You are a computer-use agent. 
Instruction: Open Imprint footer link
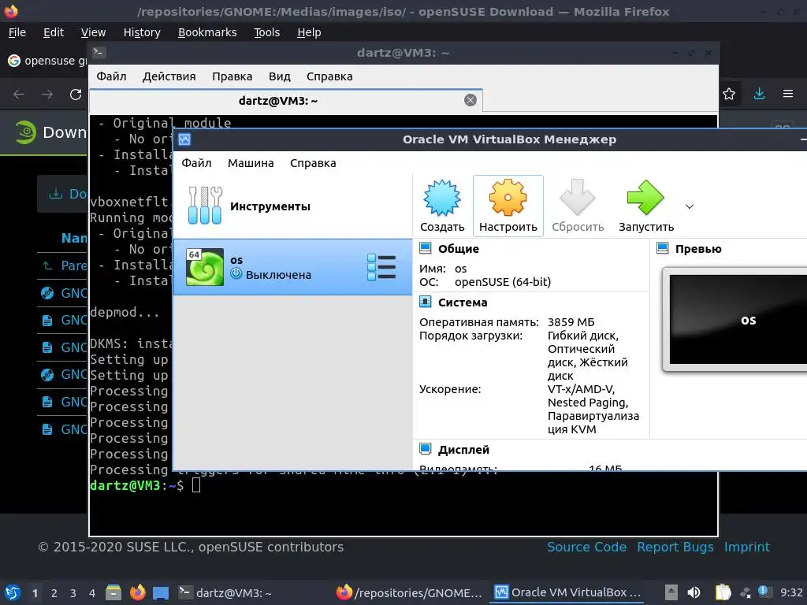(x=747, y=547)
